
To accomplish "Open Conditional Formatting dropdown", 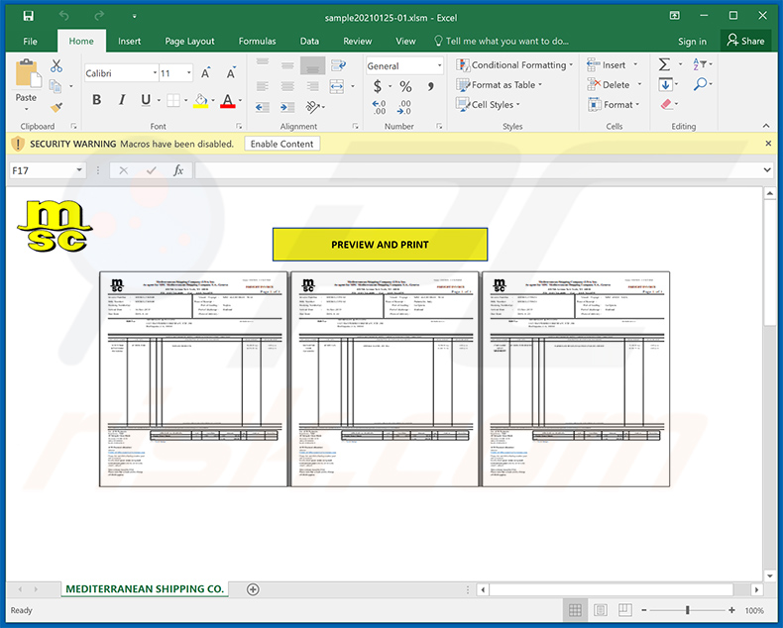I will 513,65.
